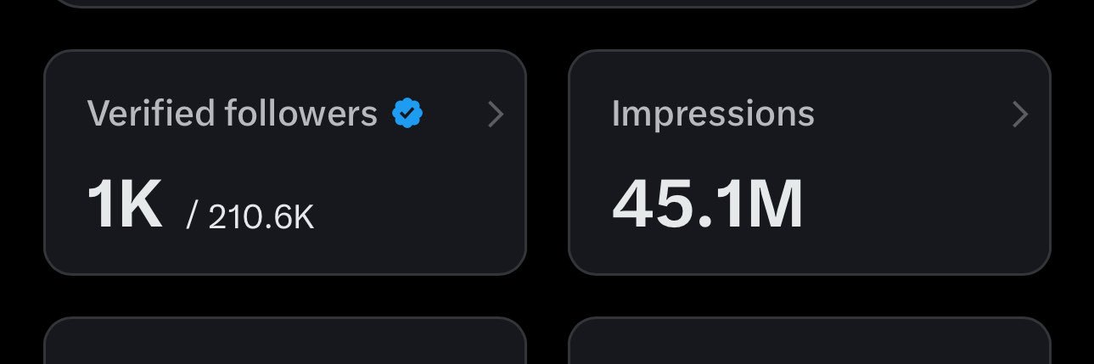
Task: Expand Verified followers using its chevron arrow
Action: point(497,114)
